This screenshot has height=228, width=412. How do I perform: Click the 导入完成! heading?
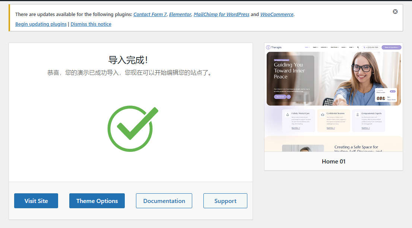(128, 60)
